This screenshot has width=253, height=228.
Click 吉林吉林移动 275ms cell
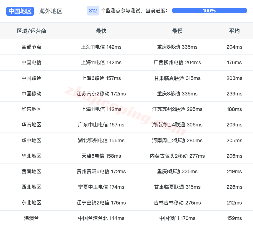click(177, 203)
